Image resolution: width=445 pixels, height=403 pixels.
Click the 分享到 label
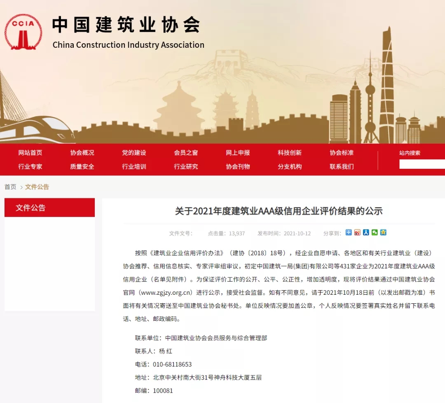[332, 233]
